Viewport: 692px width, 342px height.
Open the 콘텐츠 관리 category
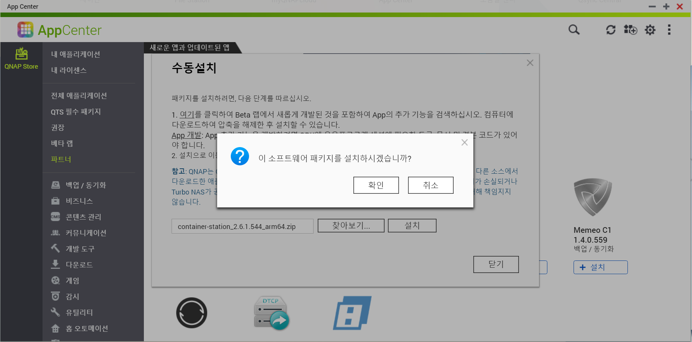[x=84, y=217]
